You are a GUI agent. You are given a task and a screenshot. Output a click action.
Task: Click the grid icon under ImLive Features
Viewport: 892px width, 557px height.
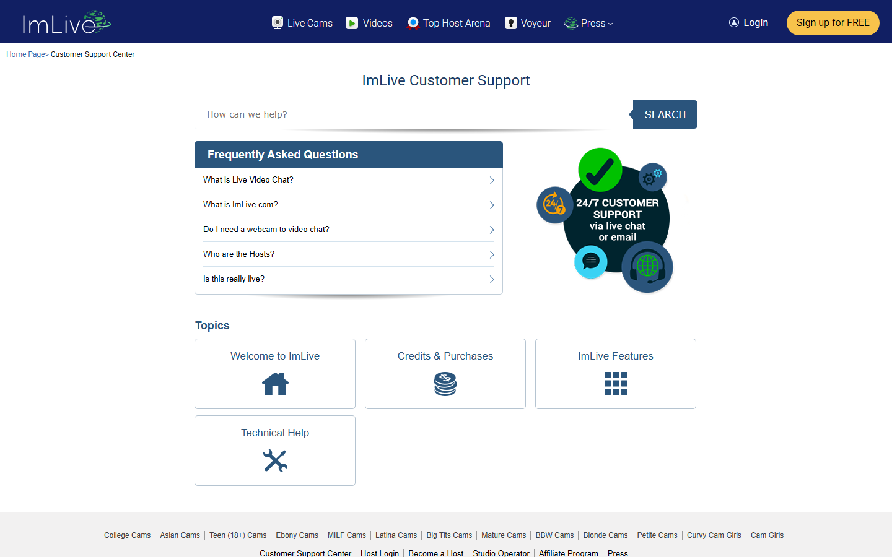(616, 384)
